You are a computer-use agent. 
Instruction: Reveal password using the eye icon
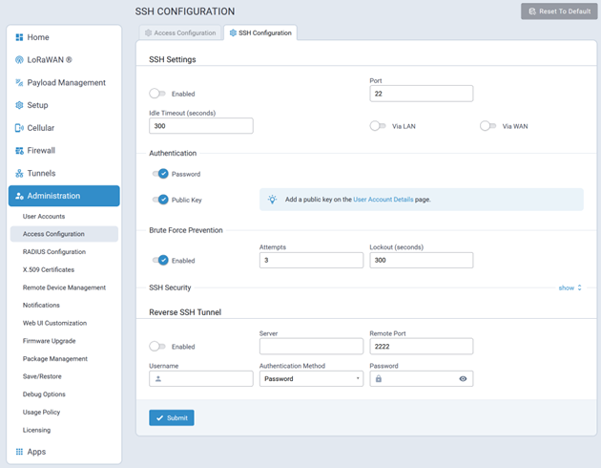(x=463, y=379)
